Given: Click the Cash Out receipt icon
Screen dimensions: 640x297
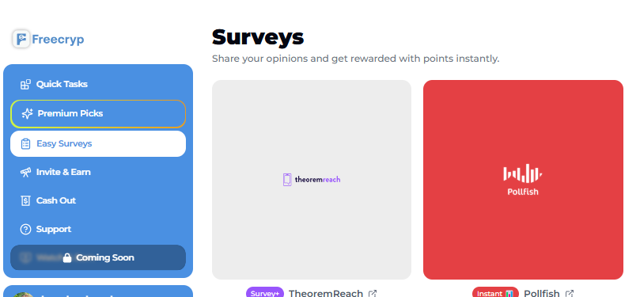Looking at the screenshot, I should tap(26, 200).
